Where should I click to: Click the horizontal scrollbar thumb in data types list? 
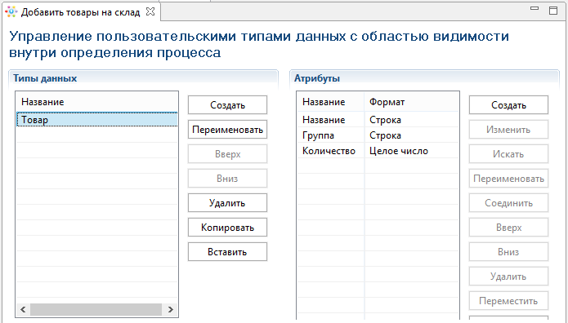pos(96,309)
